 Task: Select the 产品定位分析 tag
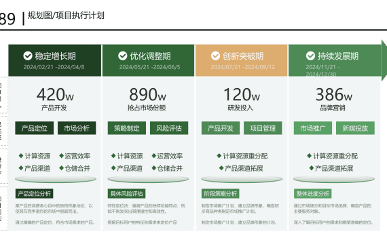pyautogui.click(x=34, y=193)
